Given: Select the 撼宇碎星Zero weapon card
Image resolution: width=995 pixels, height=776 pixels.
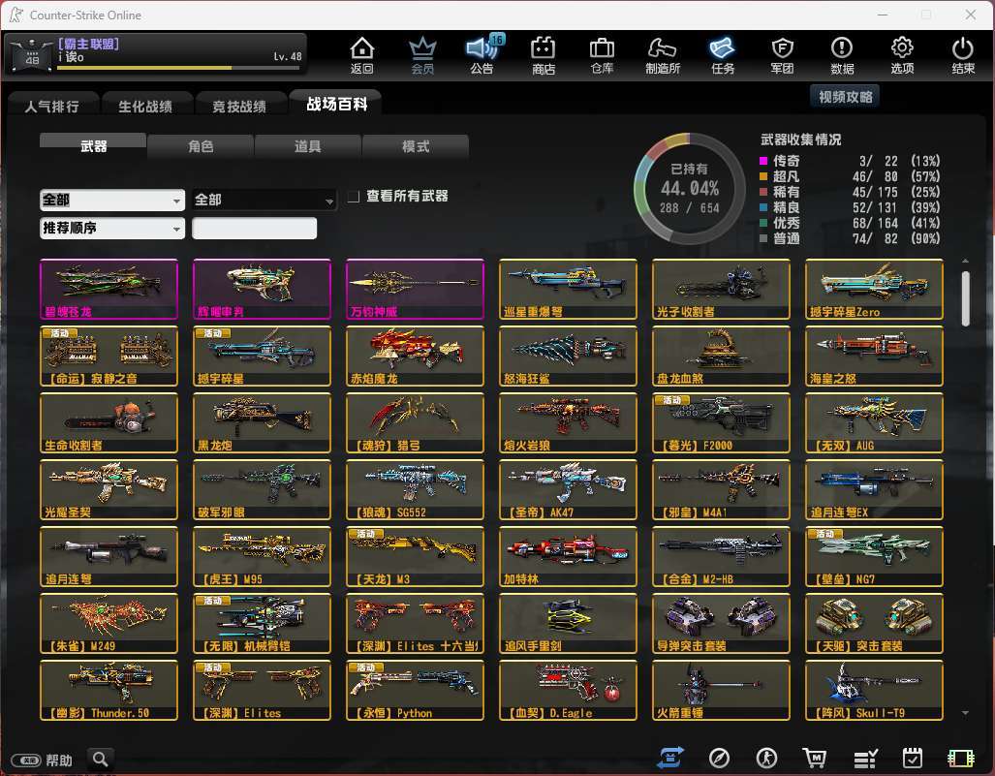Looking at the screenshot, I should pos(874,289).
